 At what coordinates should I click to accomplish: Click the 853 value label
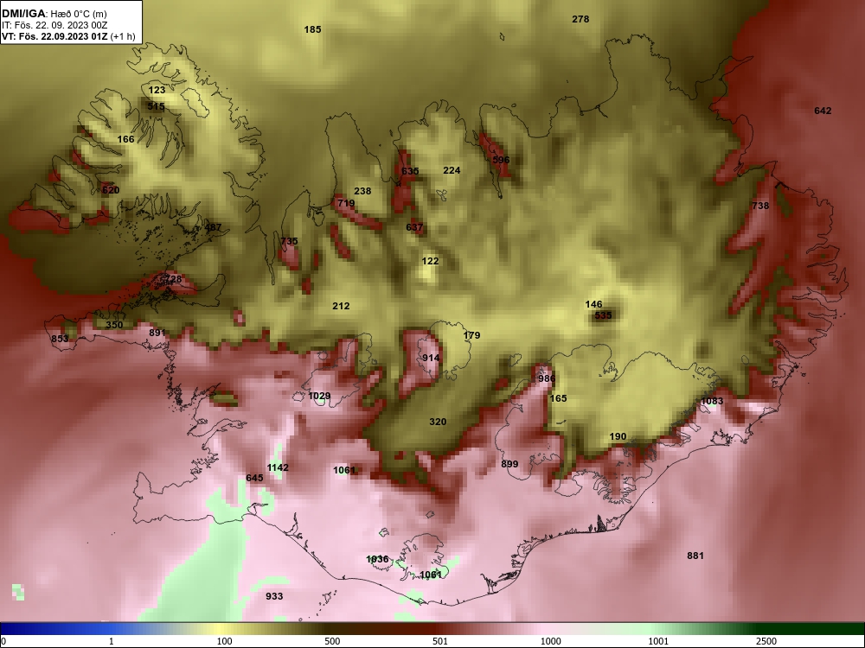tap(60, 339)
